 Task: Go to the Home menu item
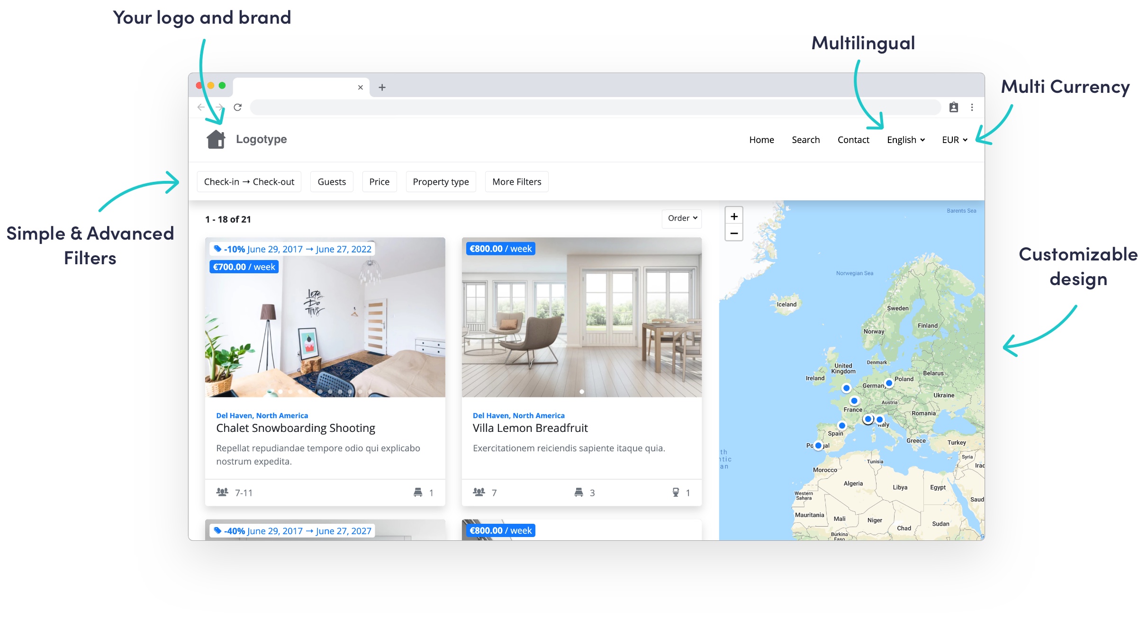pos(761,140)
